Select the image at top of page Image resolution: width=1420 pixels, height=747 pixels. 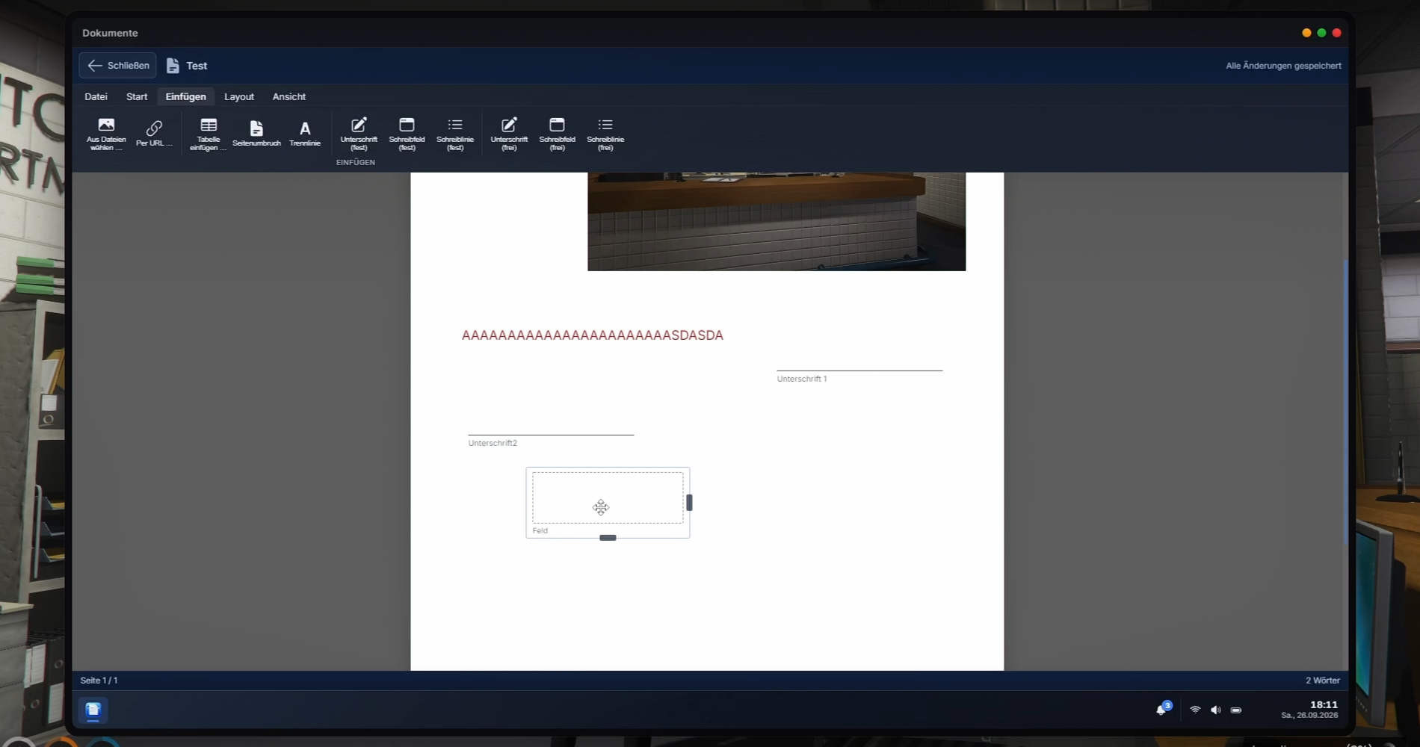point(777,222)
